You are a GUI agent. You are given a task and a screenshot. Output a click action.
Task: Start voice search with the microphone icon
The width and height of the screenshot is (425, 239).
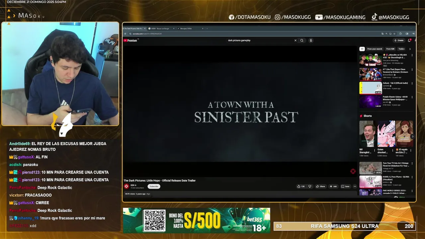coord(311,40)
